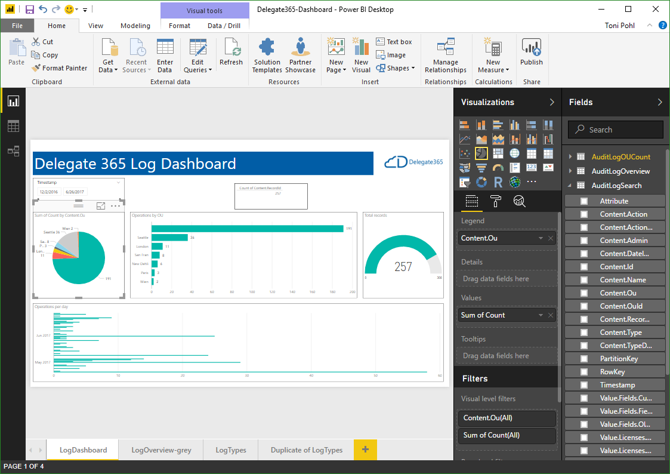Select the Gauge visualization icon
This screenshot has height=474, width=670.
[498, 168]
